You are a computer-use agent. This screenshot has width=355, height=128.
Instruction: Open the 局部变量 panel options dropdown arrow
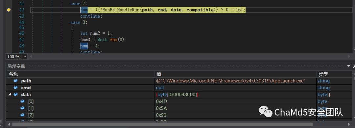[x=349, y=66]
